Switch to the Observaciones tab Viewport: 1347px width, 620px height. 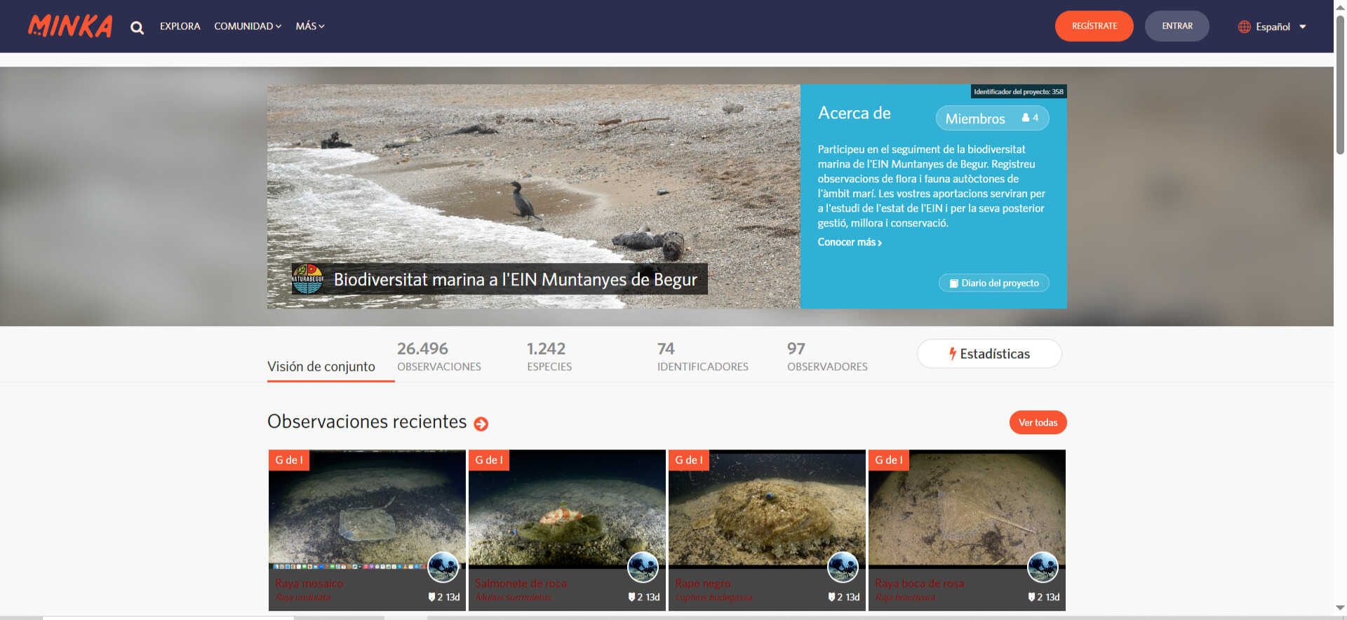(438, 356)
